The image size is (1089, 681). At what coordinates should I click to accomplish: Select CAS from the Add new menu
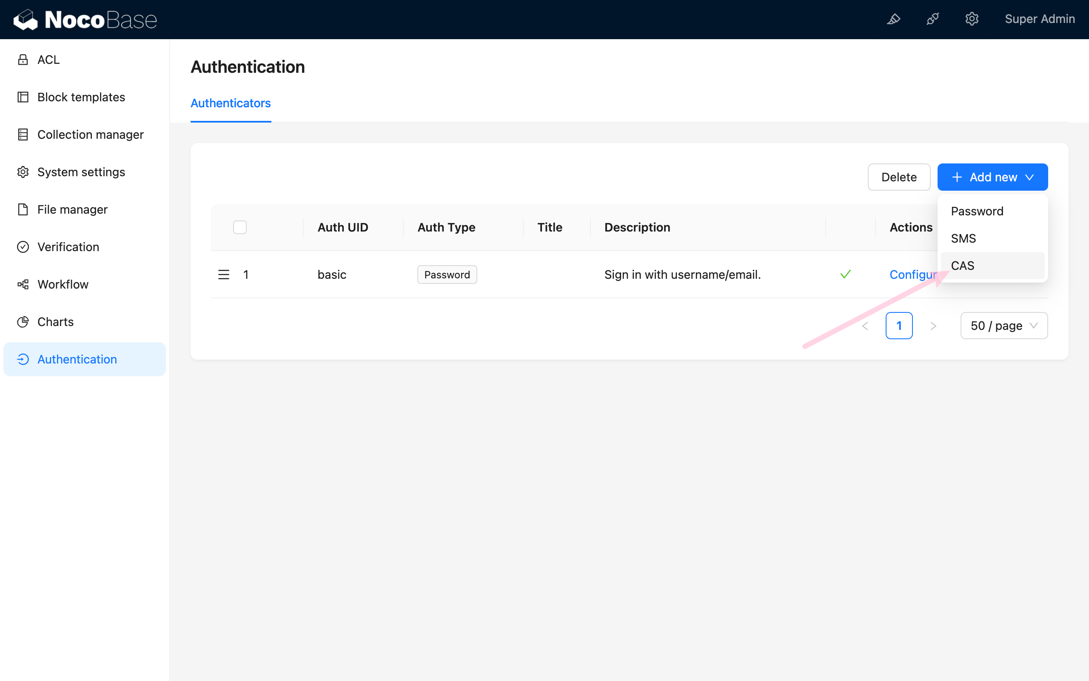963,266
